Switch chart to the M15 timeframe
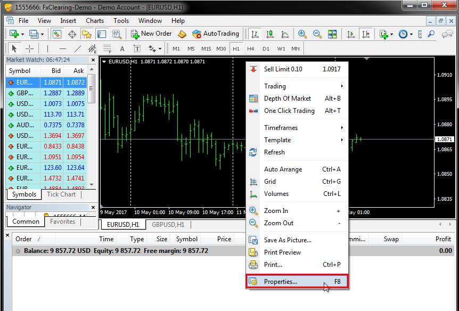The image size is (459, 311). pos(206,48)
